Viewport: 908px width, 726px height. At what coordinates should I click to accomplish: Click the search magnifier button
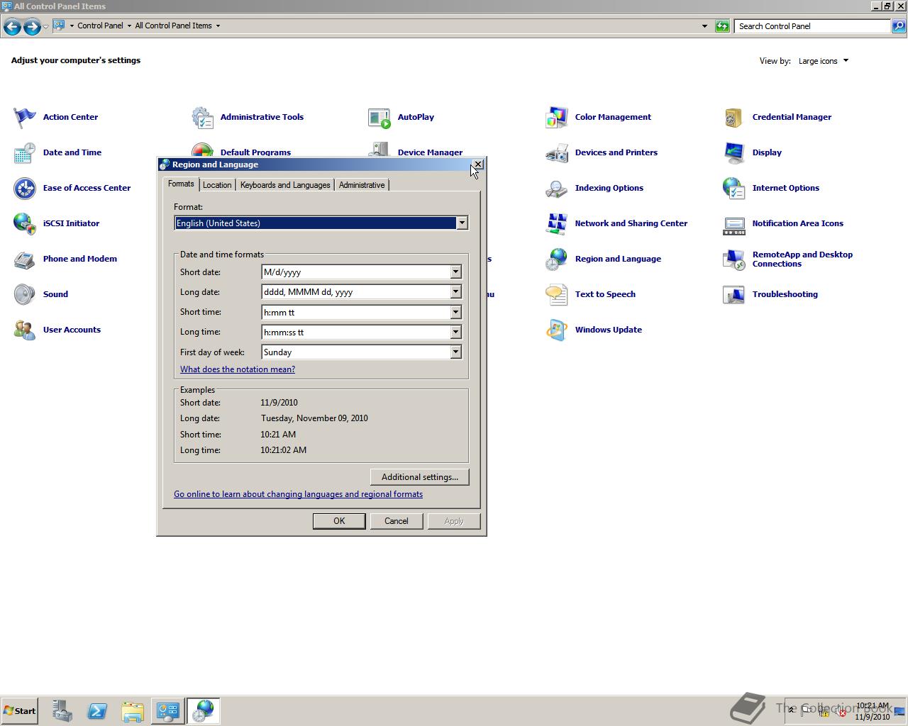899,26
